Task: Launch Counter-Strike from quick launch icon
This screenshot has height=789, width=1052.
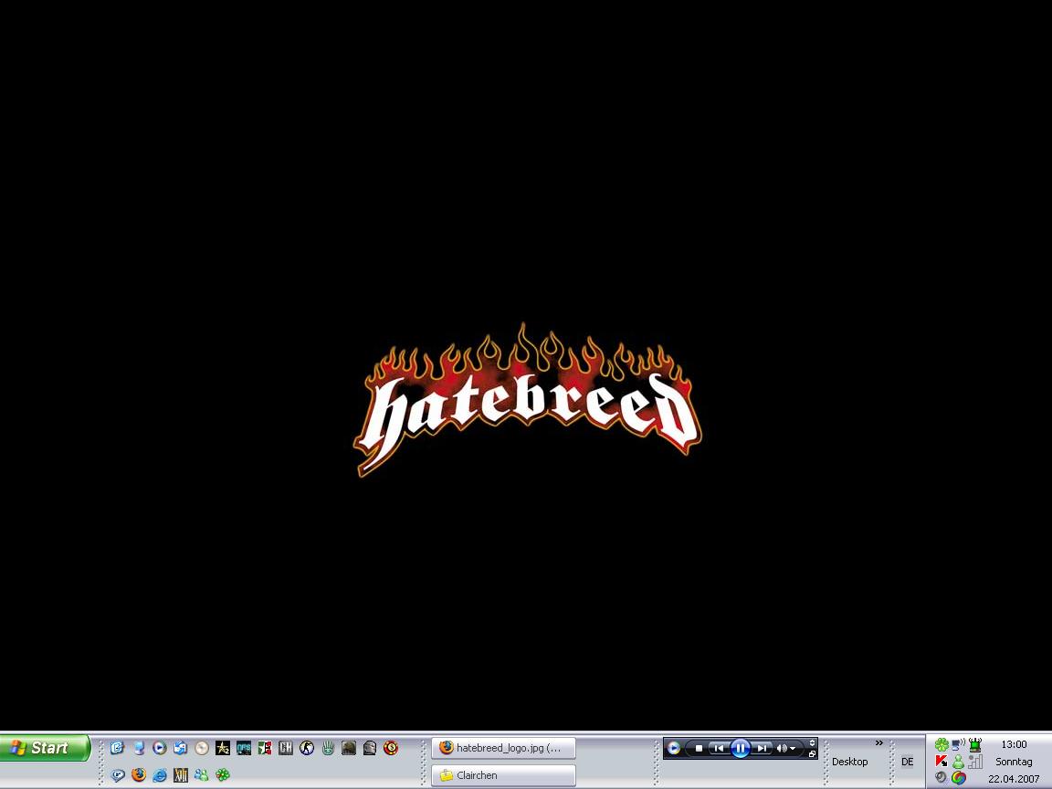Action: point(307,748)
